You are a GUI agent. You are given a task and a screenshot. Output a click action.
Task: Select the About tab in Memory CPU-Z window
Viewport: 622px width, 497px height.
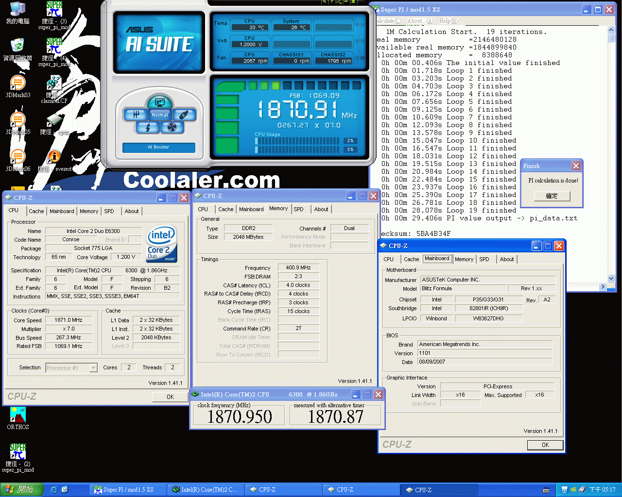(321, 209)
